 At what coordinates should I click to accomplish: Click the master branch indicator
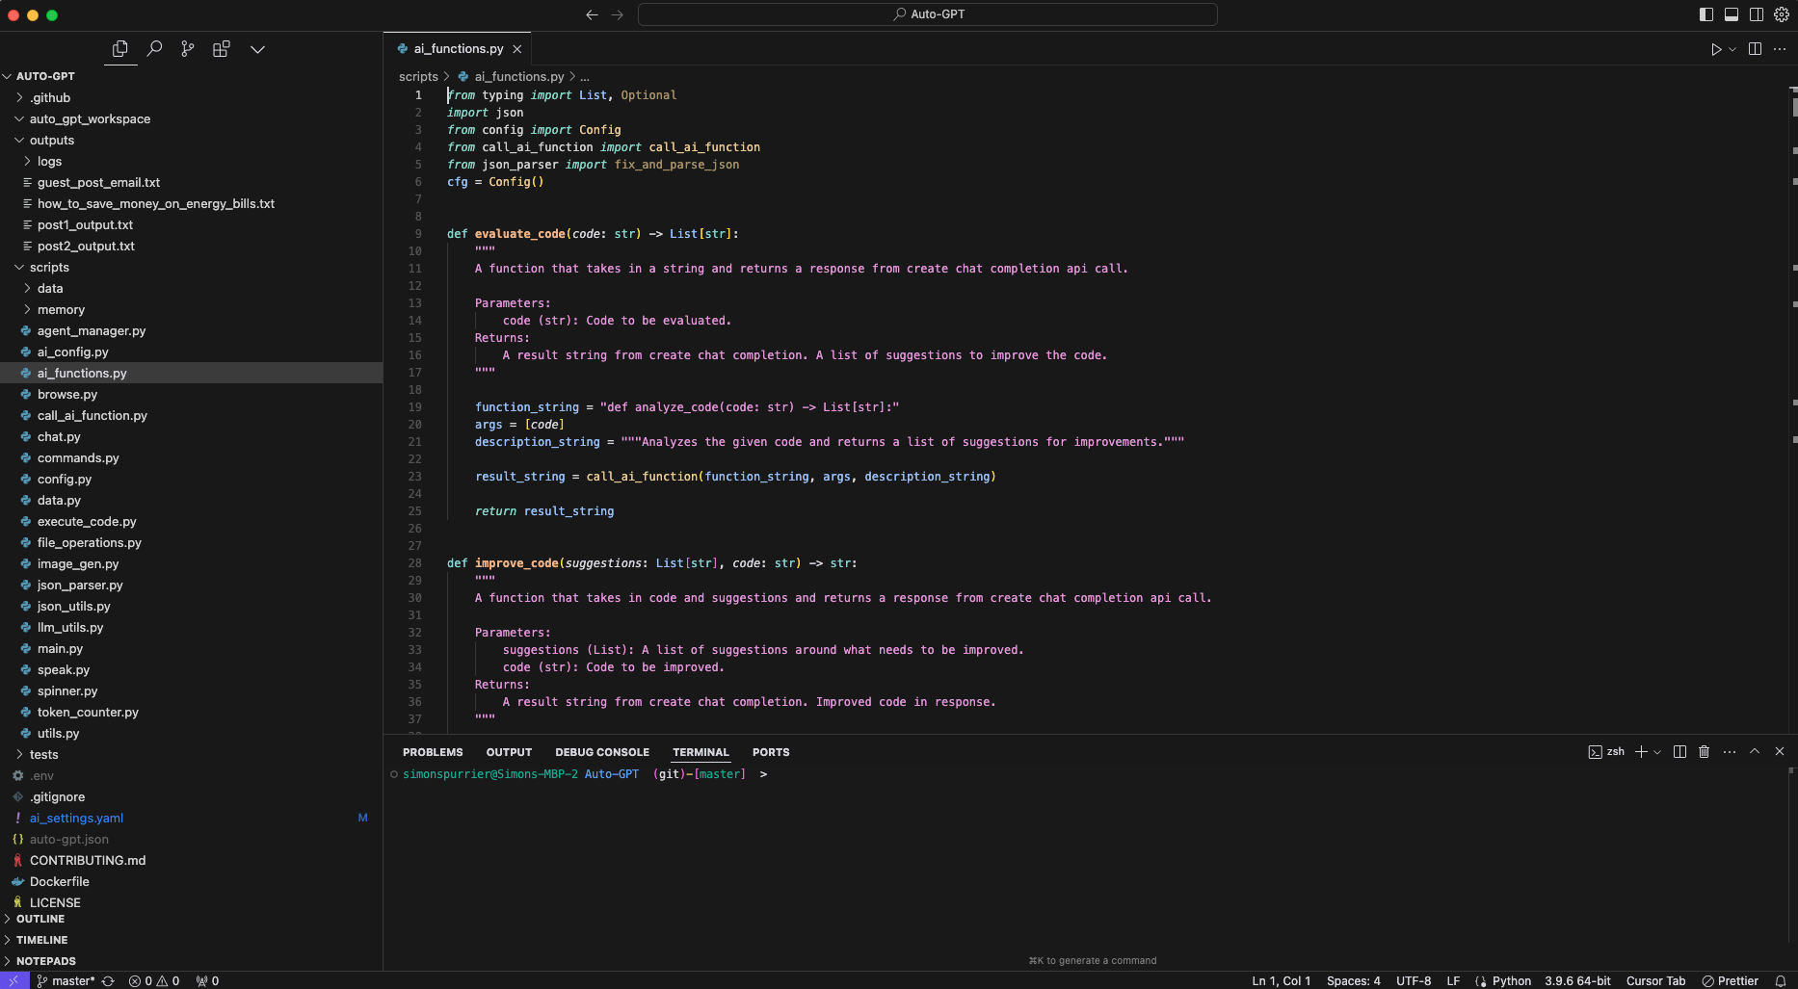68,980
